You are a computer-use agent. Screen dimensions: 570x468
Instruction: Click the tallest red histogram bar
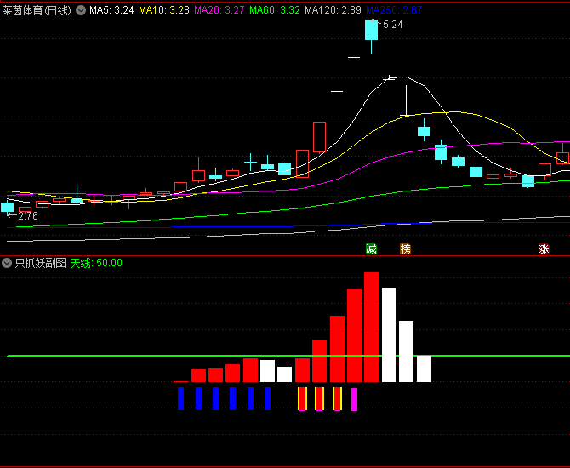(371, 327)
